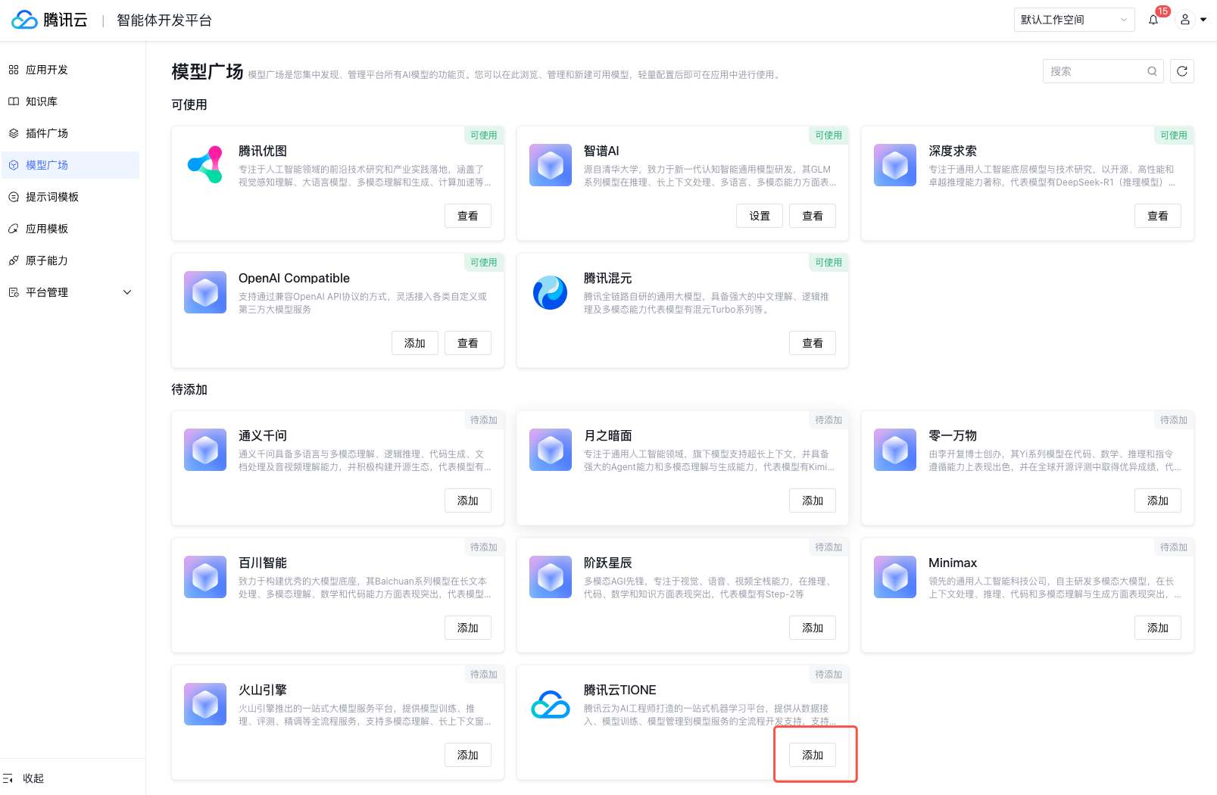The image size is (1217, 795).
Task: Click the 深度求索 card title
Action: click(953, 151)
